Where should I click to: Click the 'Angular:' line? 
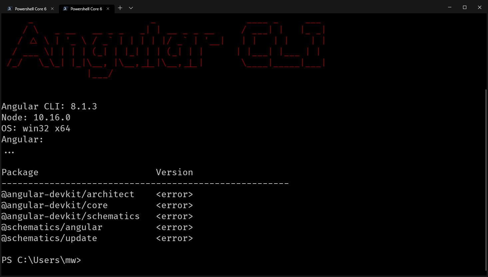click(23, 139)
